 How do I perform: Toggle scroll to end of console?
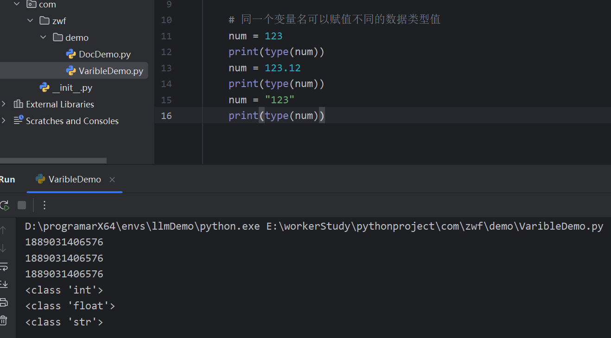[x=4, y=284]
